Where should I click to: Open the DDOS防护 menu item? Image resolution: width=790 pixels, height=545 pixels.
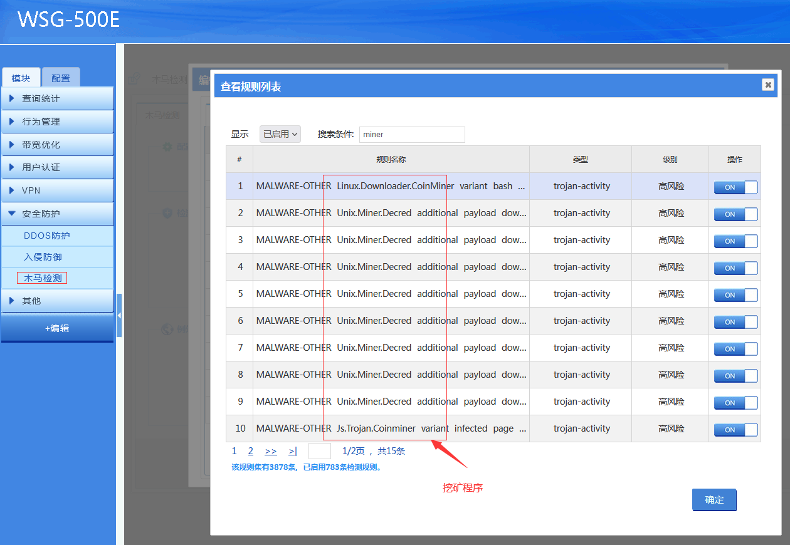47,236
